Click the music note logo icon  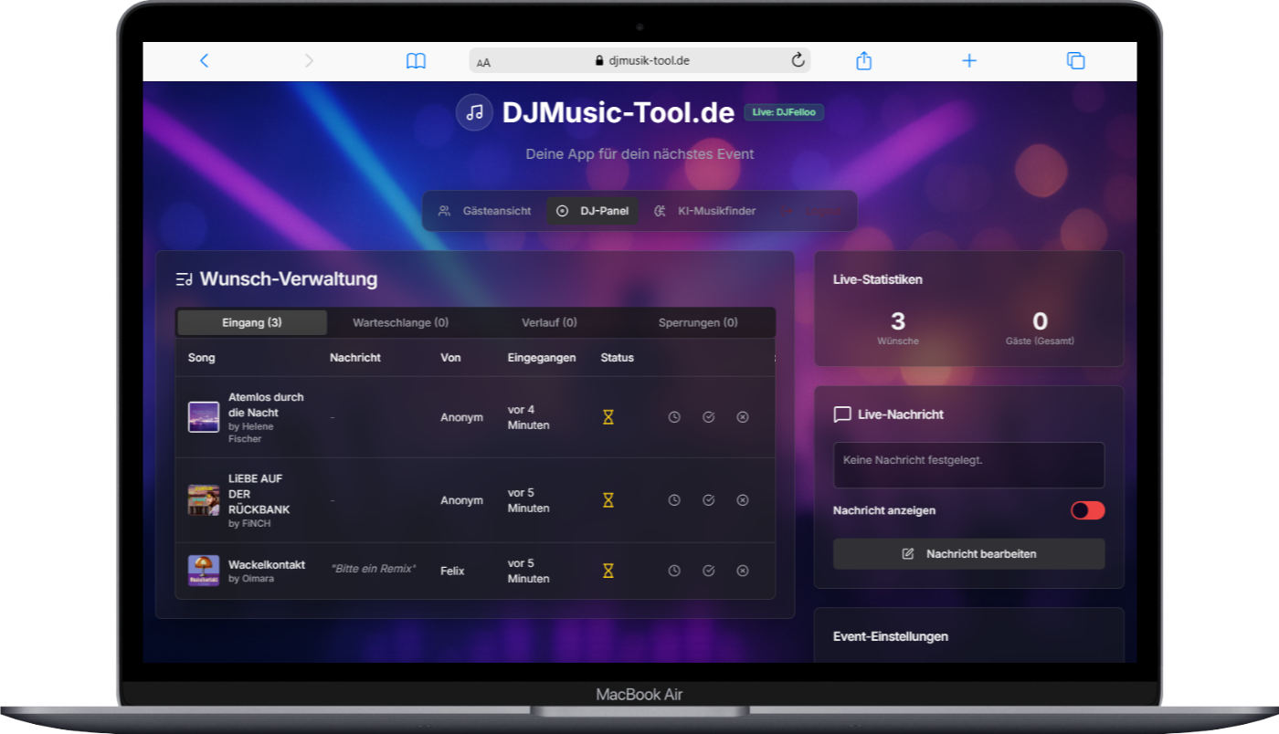click(474, 112)
